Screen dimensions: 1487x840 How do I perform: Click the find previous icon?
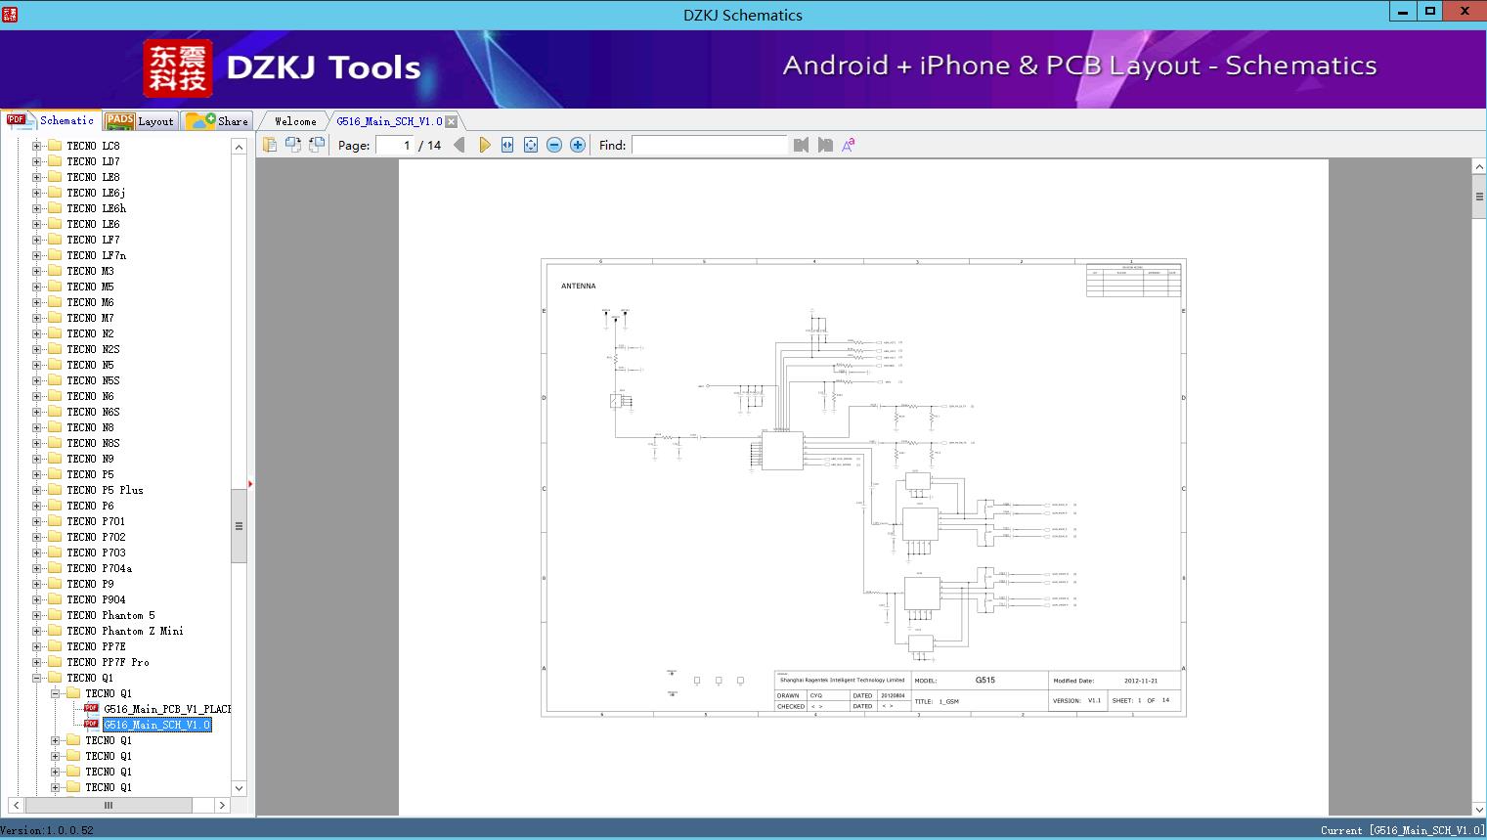[x=802, y=145]
